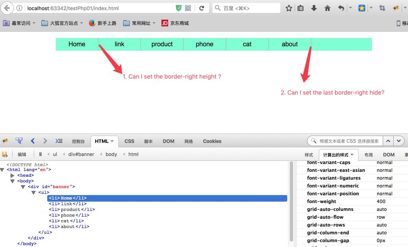Open the downloads arrow icon

tap(314, 8)
